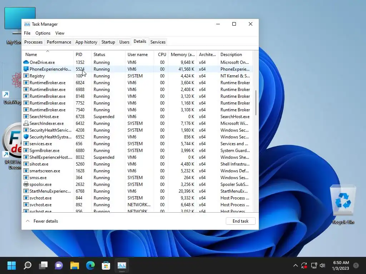Image resolution: width=366 pixels, height=274 pixels.
Task: Sort by the Status column header
Action: [108, 54]
